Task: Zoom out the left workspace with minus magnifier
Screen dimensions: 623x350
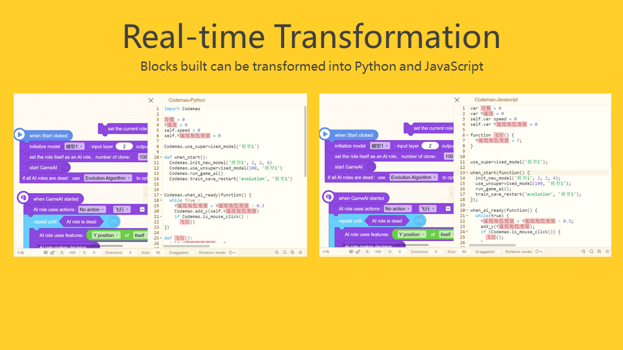Action: [x=275, y=252]
